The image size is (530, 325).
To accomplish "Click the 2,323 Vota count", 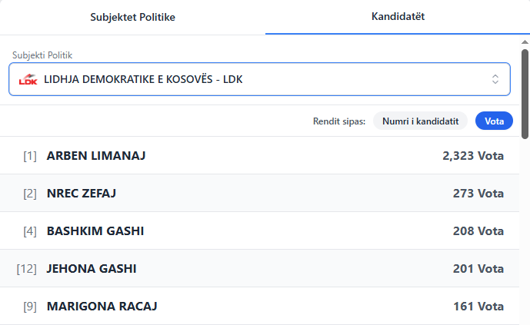I will pos(473,156).
